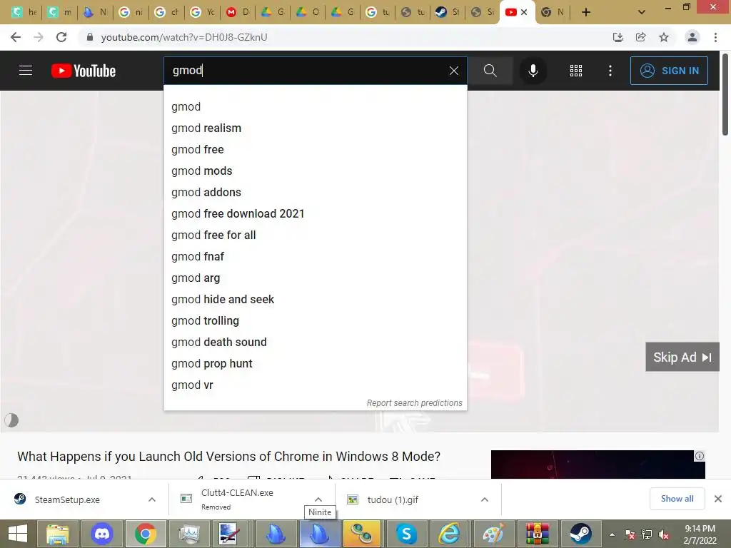Choose 'gmod arg' suggestion
The image size is (731, 548).
click(315, 278)
